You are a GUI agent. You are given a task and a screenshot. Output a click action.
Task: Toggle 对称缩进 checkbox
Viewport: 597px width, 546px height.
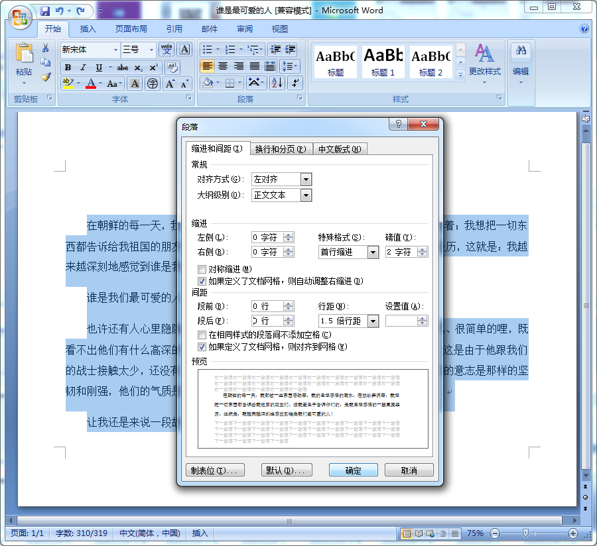click(202, 269)
